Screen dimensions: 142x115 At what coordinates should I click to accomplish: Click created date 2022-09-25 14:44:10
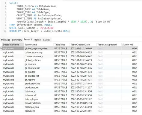point(81,107)
